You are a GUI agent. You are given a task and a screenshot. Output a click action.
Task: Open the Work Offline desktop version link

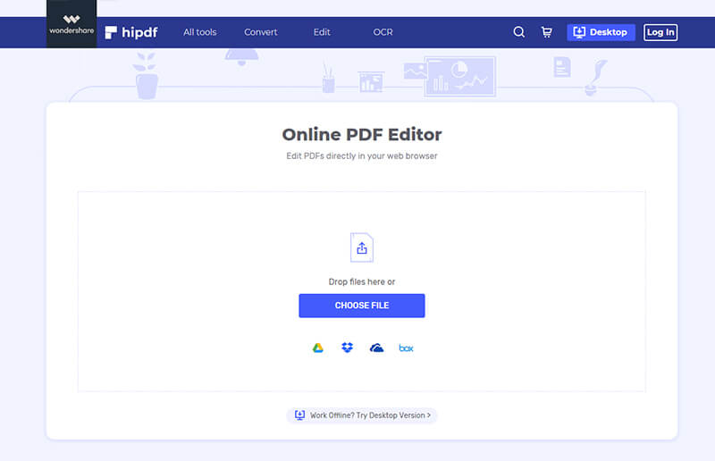pos(362,415)
